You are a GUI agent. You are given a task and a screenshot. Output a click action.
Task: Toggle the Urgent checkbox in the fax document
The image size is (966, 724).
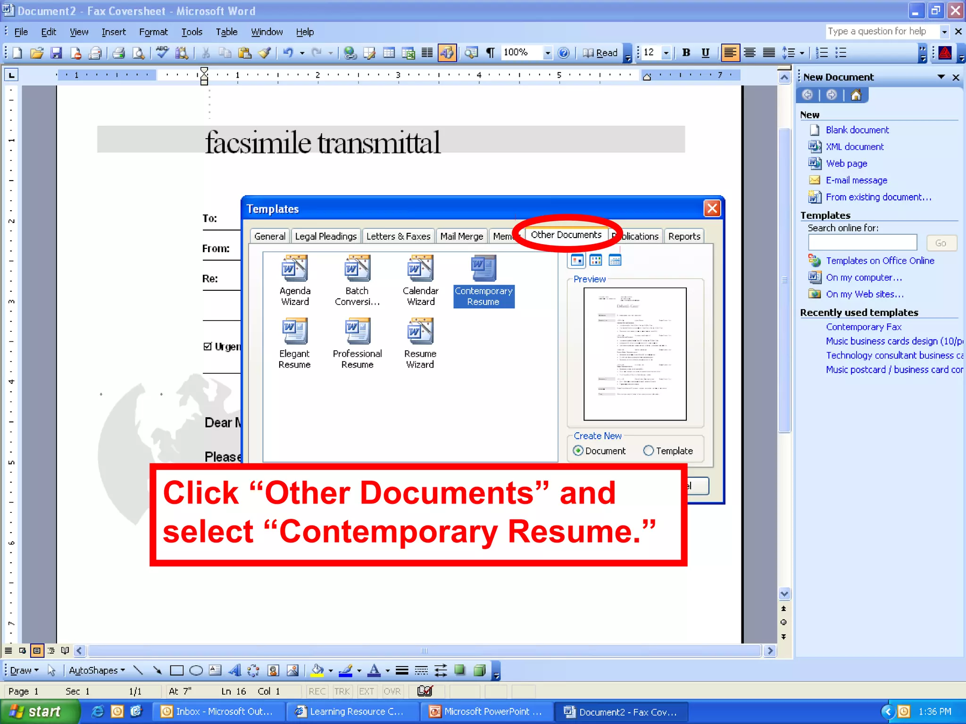tap(208, 346)
